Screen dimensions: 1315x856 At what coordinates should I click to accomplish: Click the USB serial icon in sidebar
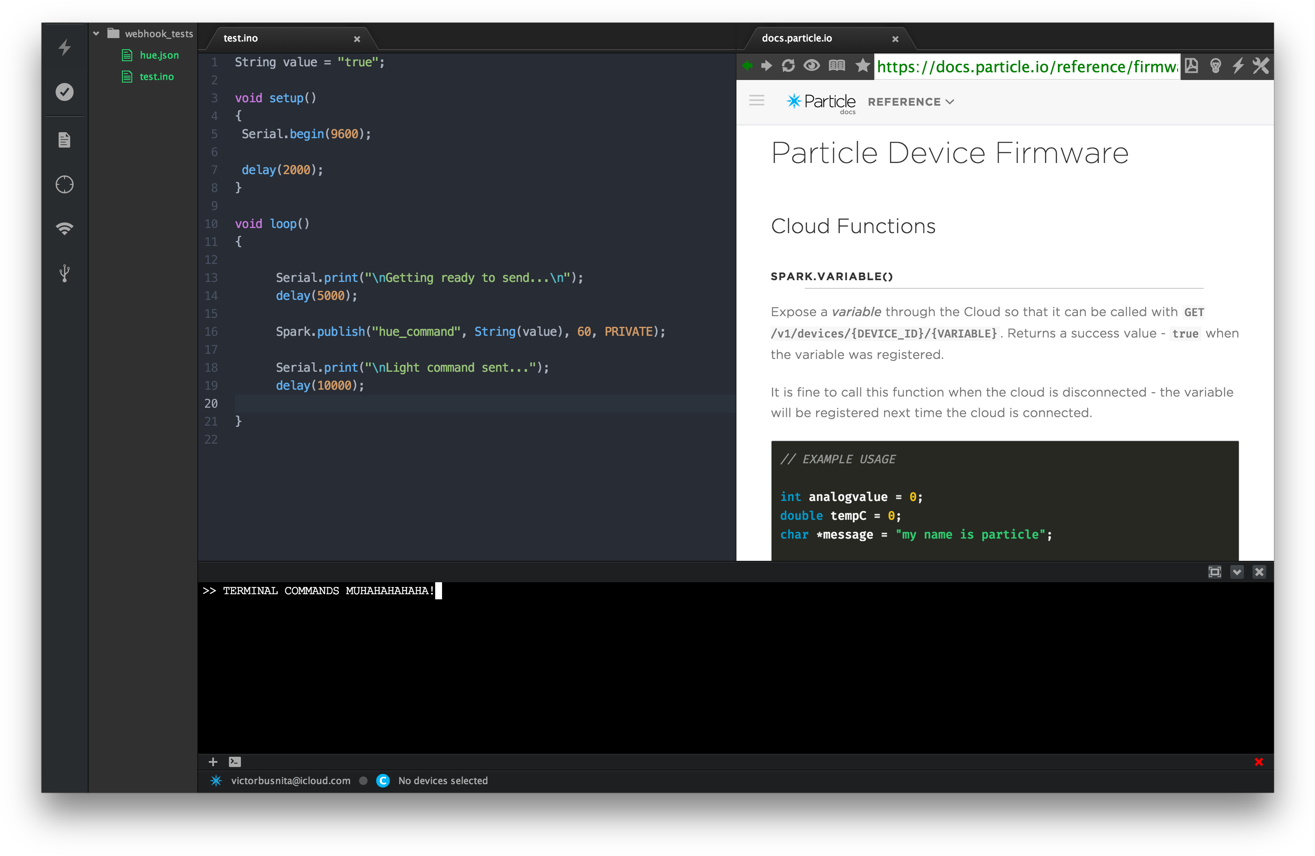pyautogui.click(x=65, y=273)
